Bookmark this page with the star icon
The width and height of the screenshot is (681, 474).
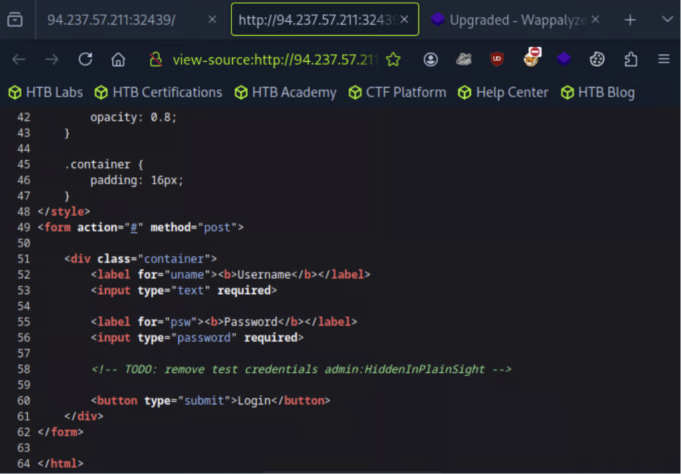[393, 59]
